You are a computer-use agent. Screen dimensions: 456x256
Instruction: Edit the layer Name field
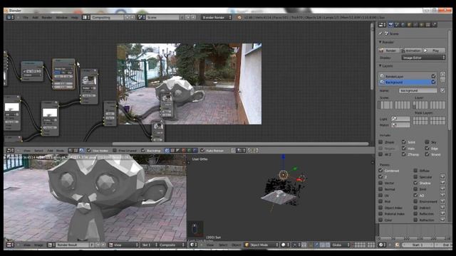click(x=418, y=90)
